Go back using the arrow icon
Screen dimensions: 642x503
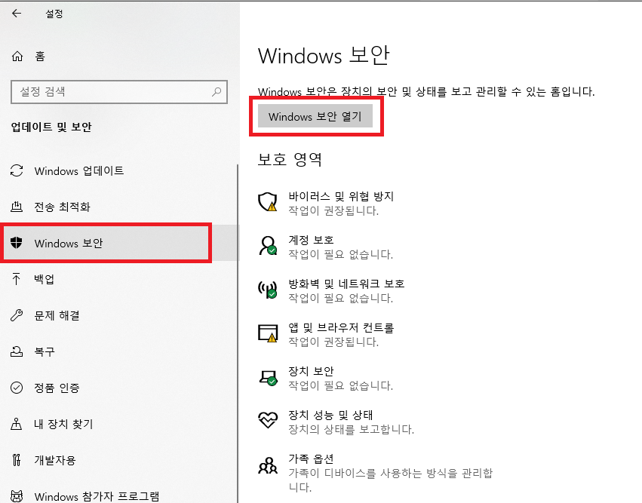pyautogui.click(x=17, y=14)
